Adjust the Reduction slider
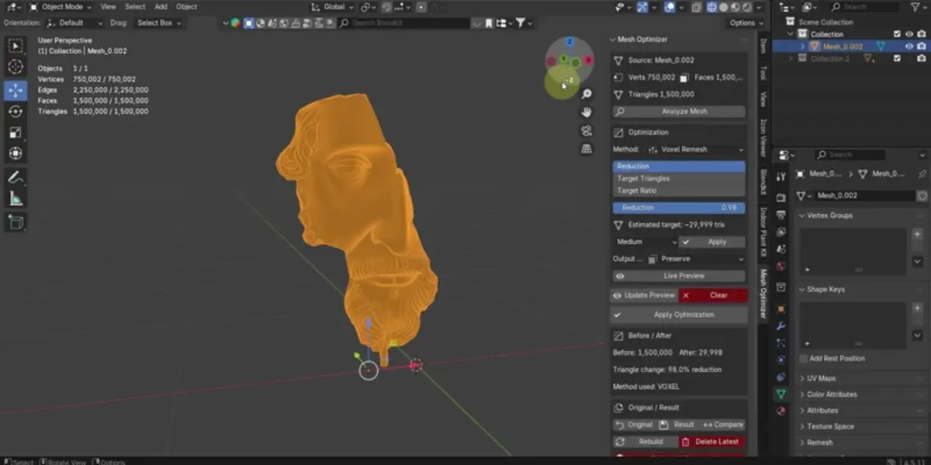 coord(679,208)
